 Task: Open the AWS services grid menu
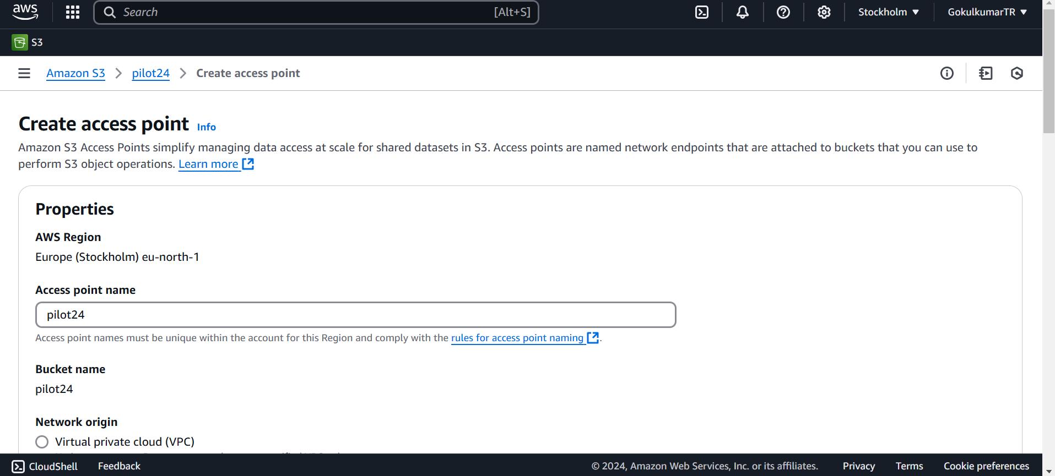coord(73,12)
